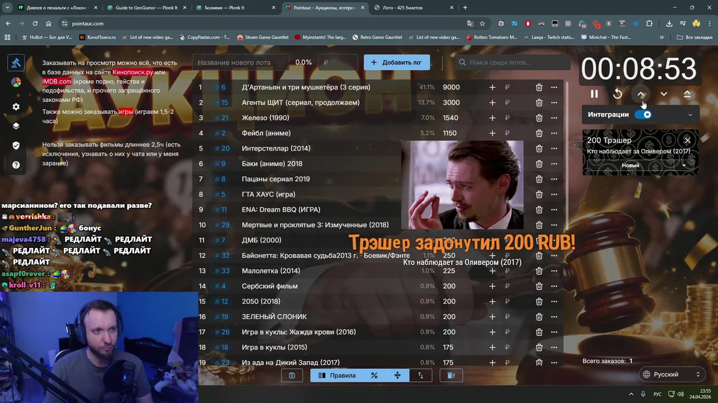Image resolution: width=718 pixels, height=403 pixels.
Task: Switch to Дивеев о пенальти tab
Action: point(57,8)
